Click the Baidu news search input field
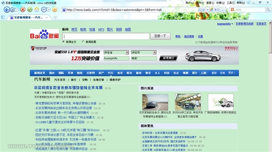 (106, 36)
